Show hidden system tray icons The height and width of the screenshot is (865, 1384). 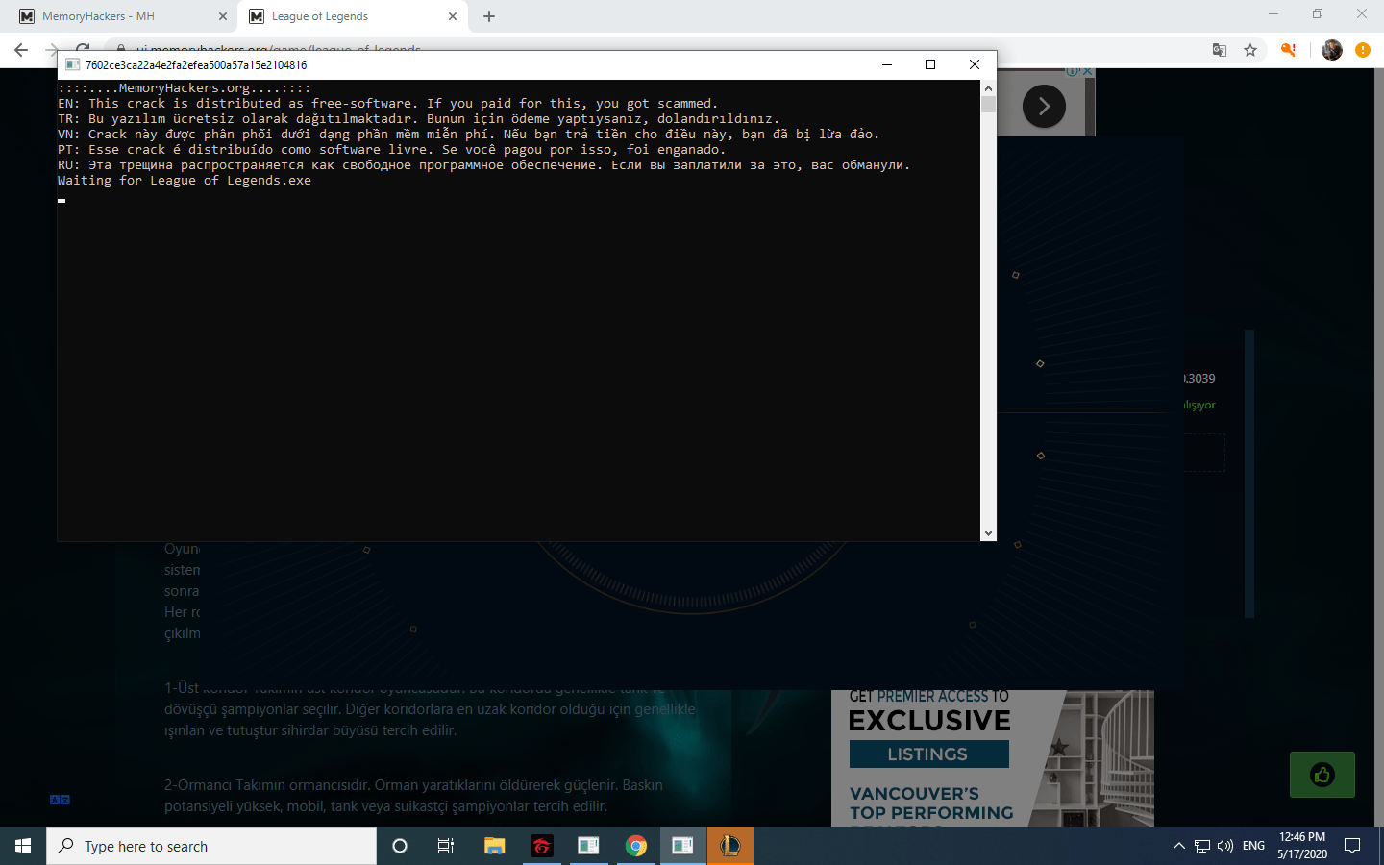click(x=1179, y=846)
